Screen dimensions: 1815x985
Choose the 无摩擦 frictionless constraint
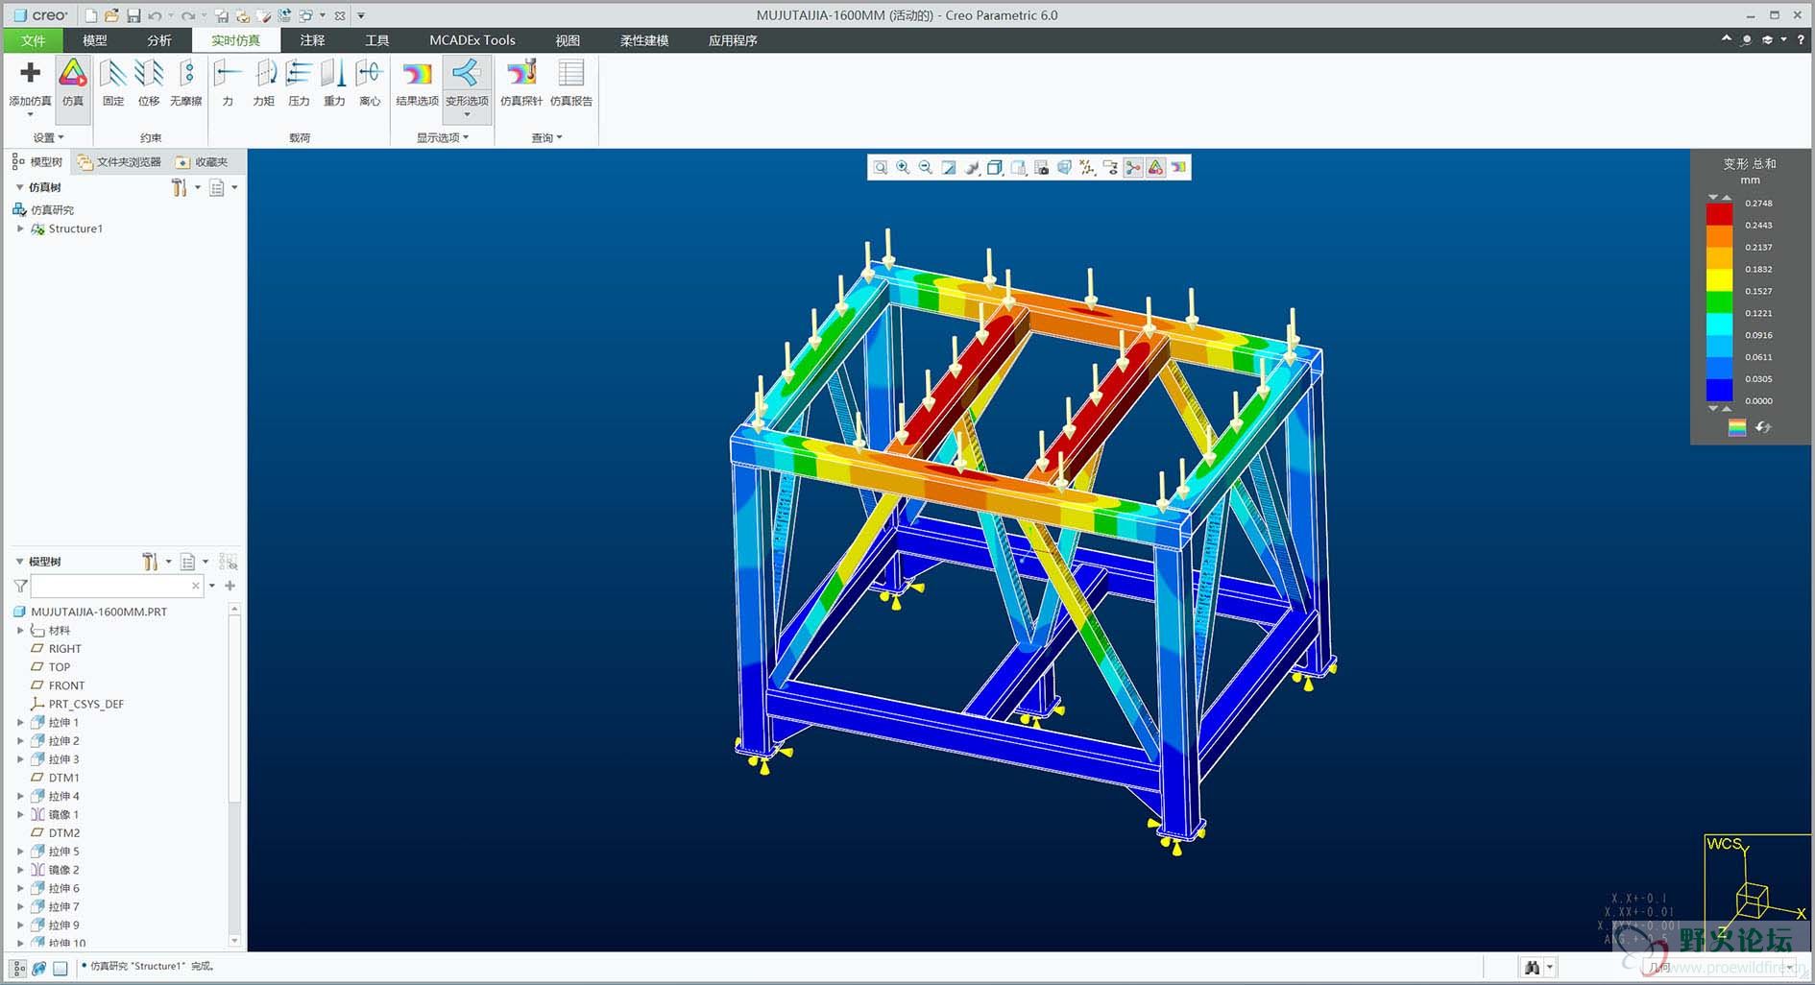click(x=186, y=84)
